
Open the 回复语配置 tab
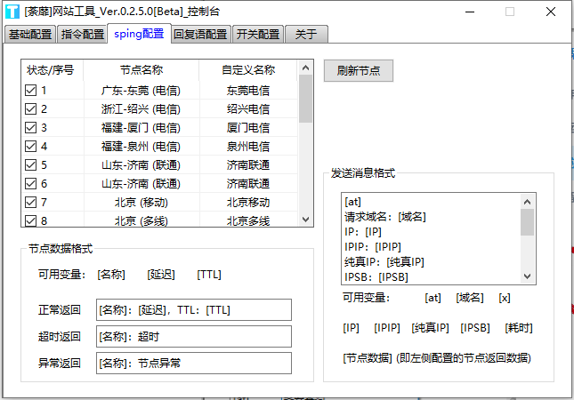point(201,35)
